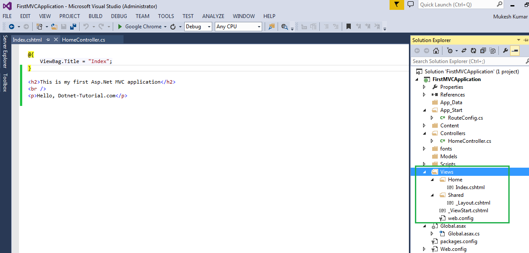Collapse the Controllers folder

tap(424, 133)
